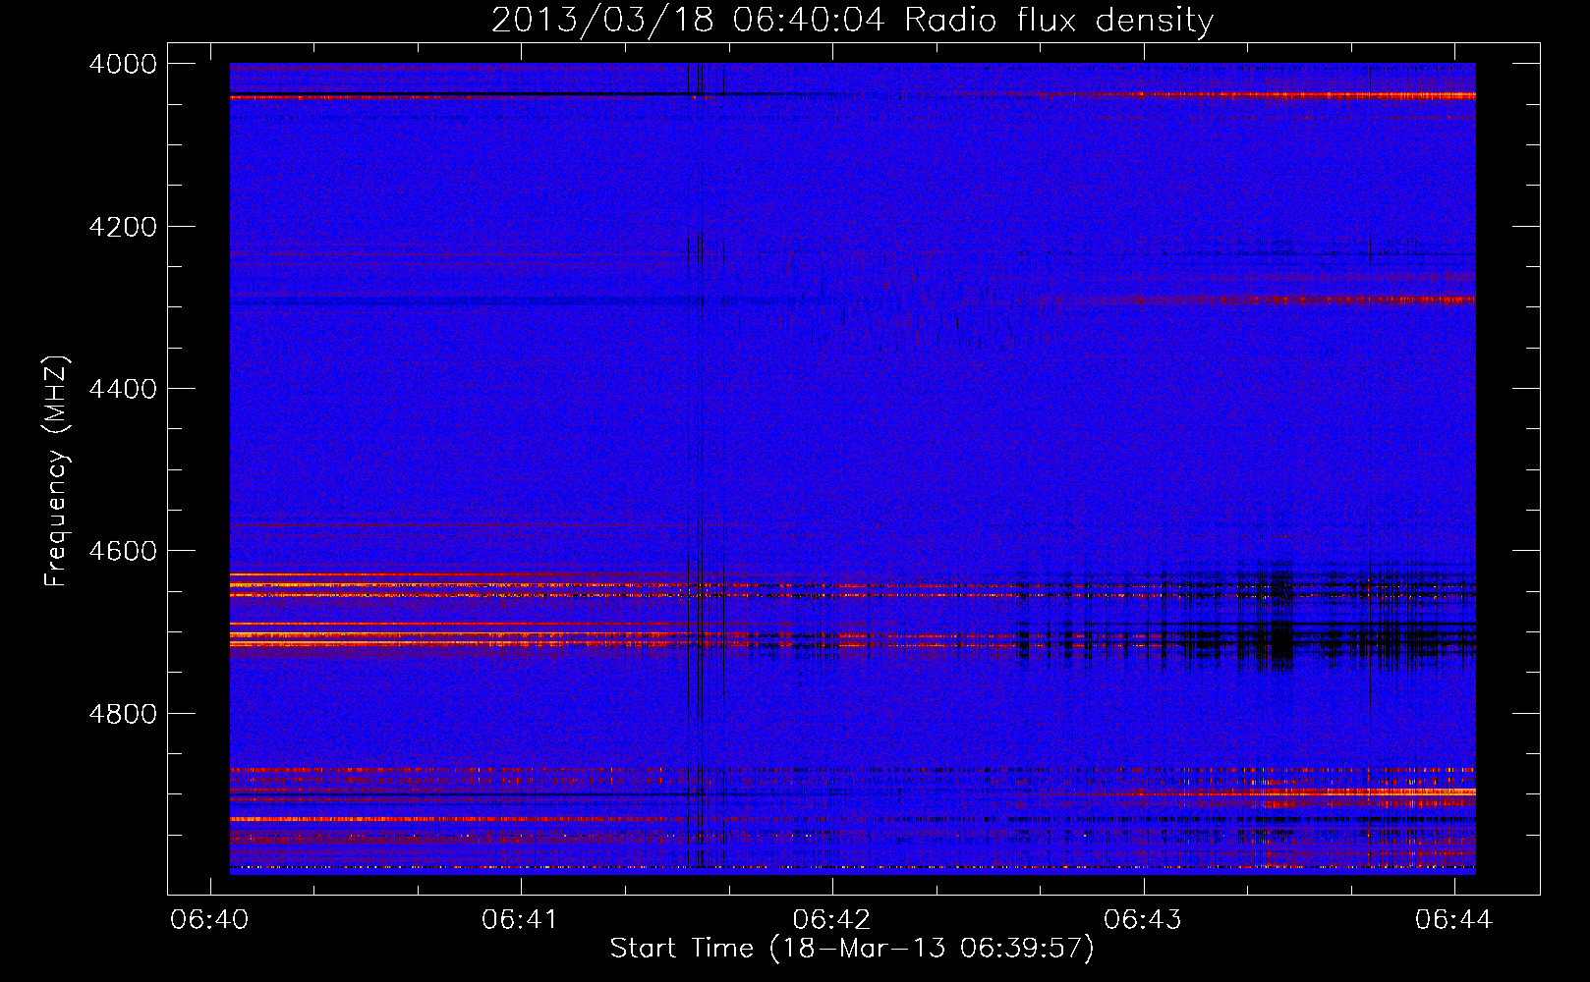Click the 06:43 time axis label
The image size is (1590, 982).
click(1143, 919)
